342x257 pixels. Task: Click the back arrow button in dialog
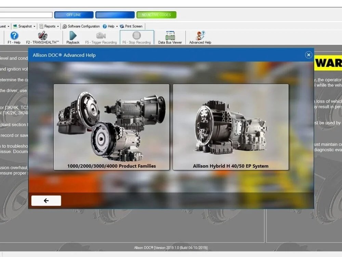(46, 201)
